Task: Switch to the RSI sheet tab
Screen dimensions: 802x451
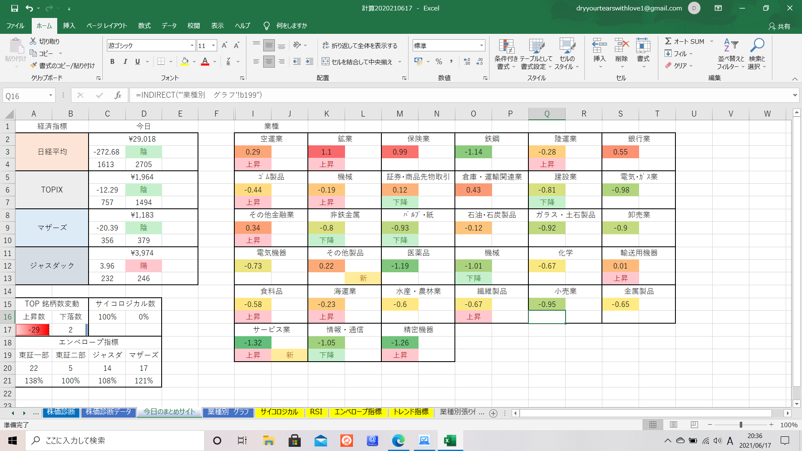Action: pyautogui.click(x=316, y=412)
